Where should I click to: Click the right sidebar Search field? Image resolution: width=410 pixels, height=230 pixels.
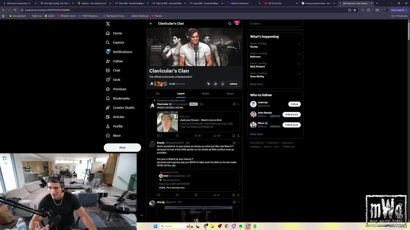(275, 24)
